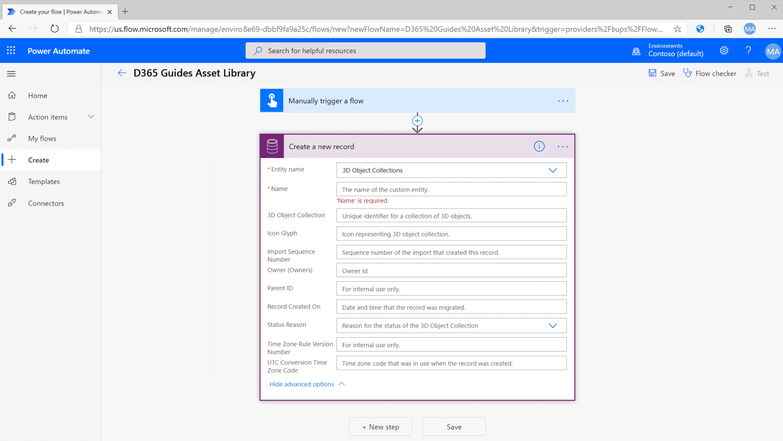This screenshot has height=441, width=783.
Task: Click the New step button
Action: click(380, 426)
